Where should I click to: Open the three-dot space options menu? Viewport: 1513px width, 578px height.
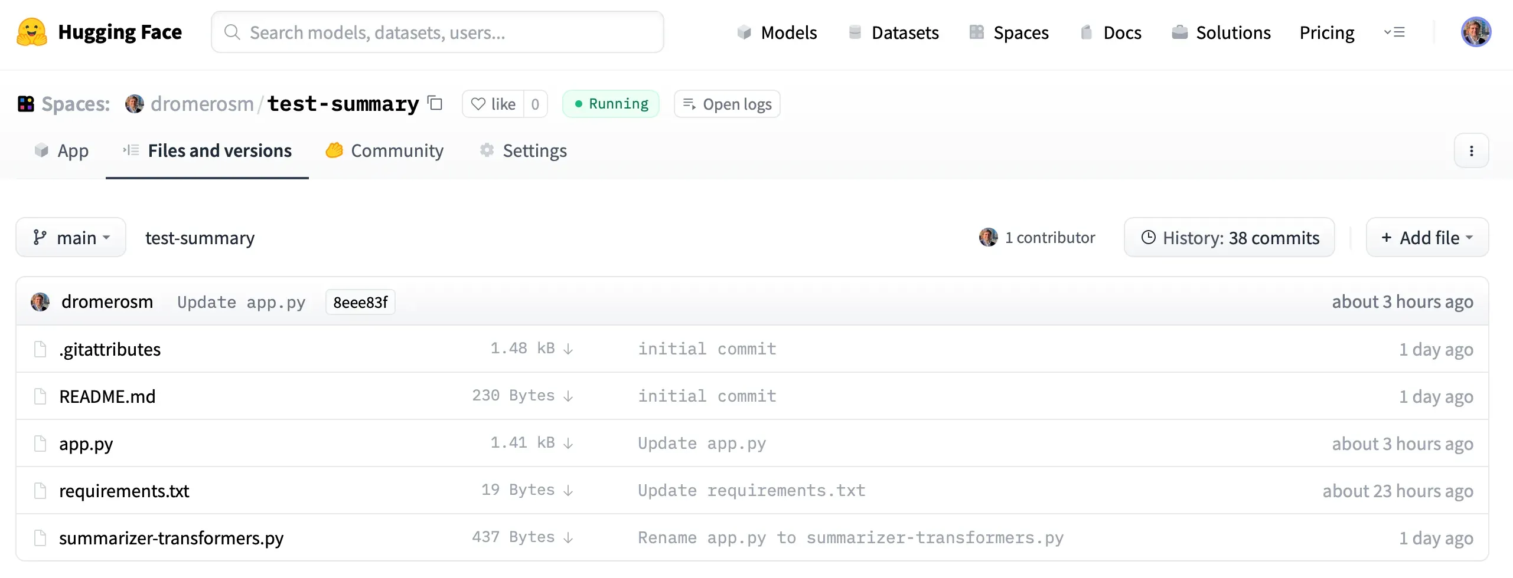coord(1470,151)
